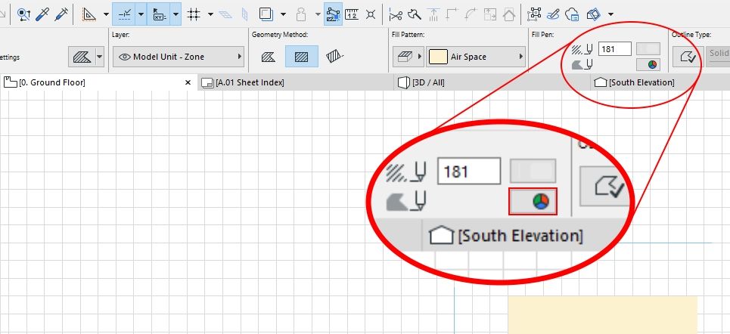The height and width of the screenshot is (334, 730).
Task: Toggle the Snap Guides button
Action: (x=124, y=14)
